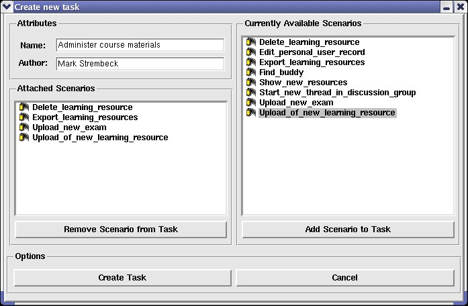This screenshot has height=306, width=468.
Task: Click icon beside Delete_learning_resource in Available Scenarios
Action: pyautogui.click(x=251, y=42)
